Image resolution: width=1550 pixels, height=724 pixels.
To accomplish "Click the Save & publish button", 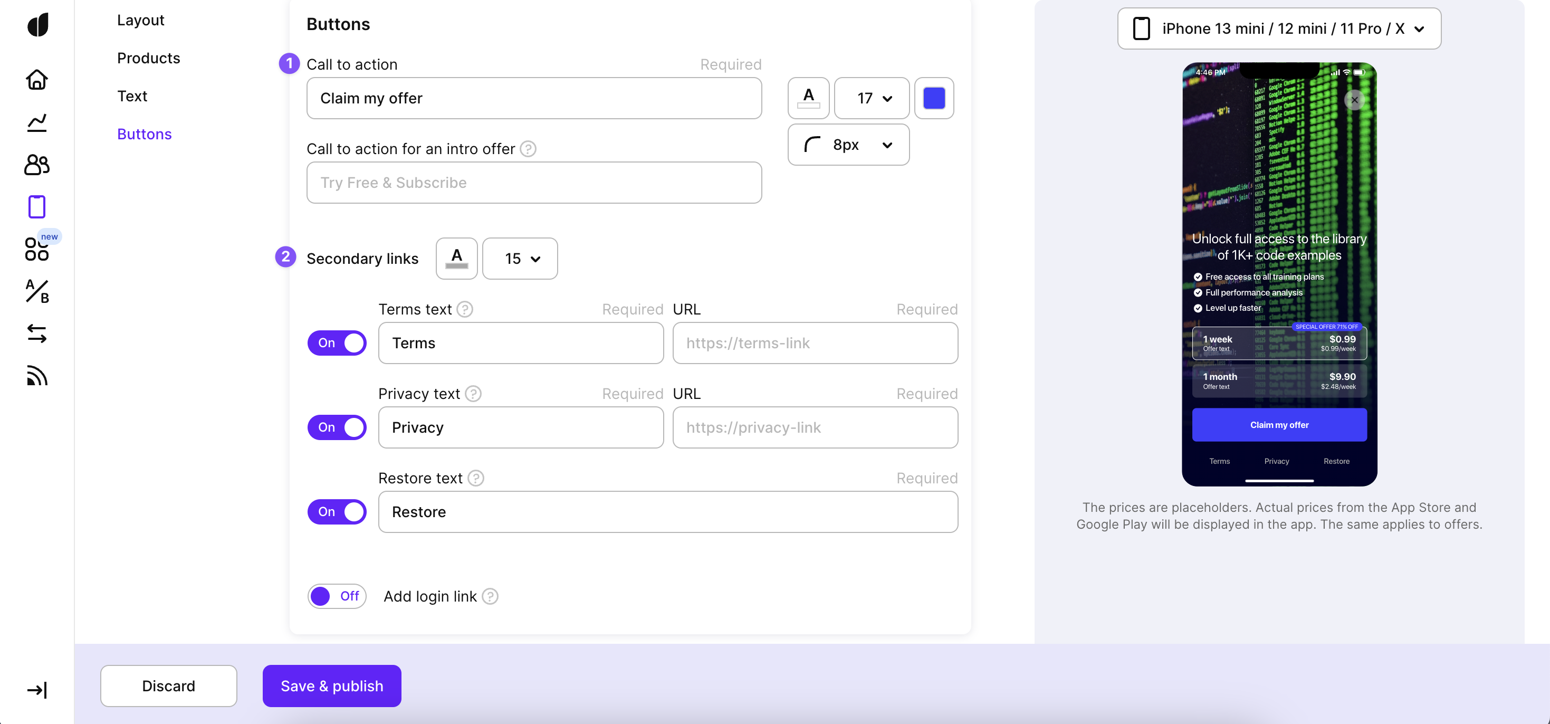I will (331, 686).
